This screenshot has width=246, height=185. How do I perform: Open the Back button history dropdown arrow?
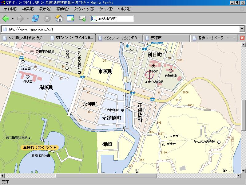pos(13,18)
